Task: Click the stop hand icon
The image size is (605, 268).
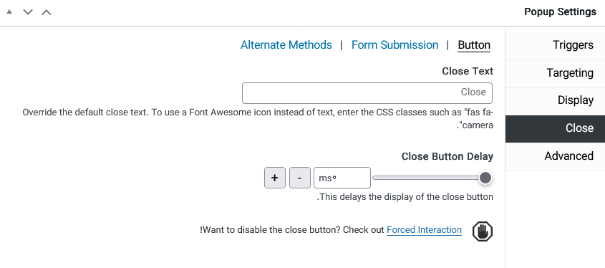Action: coord(483,231)
